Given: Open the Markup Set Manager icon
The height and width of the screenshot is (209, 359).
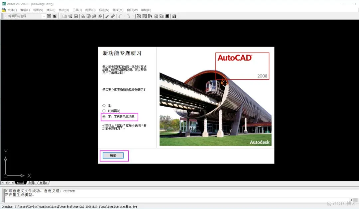Looking at the screenshot, I should click(x=162, y=16).
